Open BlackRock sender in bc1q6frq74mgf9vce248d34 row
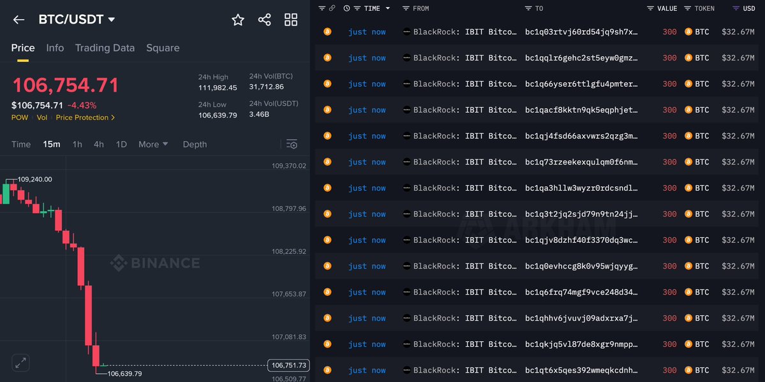The image size is (765, 382). click(464, 292)
